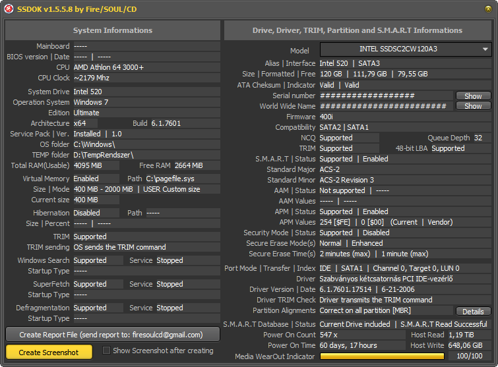Click 48-bit LBA Supported value
This screenshot has width=498, height=367.
coord(448,148)
